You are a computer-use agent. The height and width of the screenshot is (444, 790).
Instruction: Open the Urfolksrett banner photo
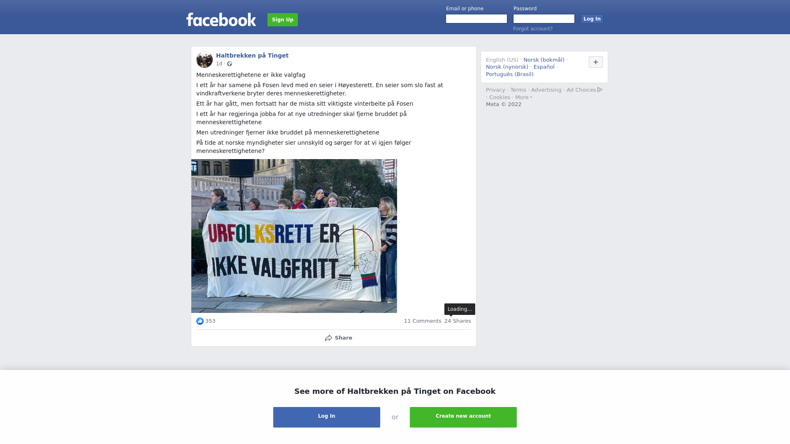click(294, 236)
